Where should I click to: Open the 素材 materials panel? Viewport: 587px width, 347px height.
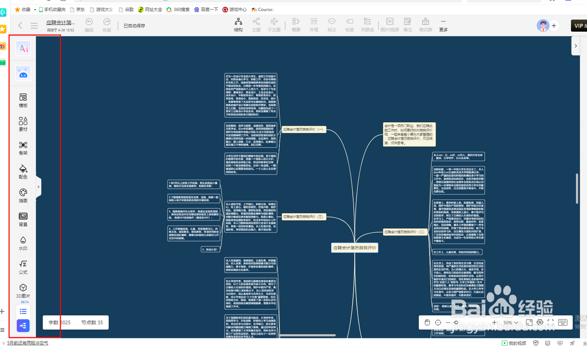tap(23, 124)
